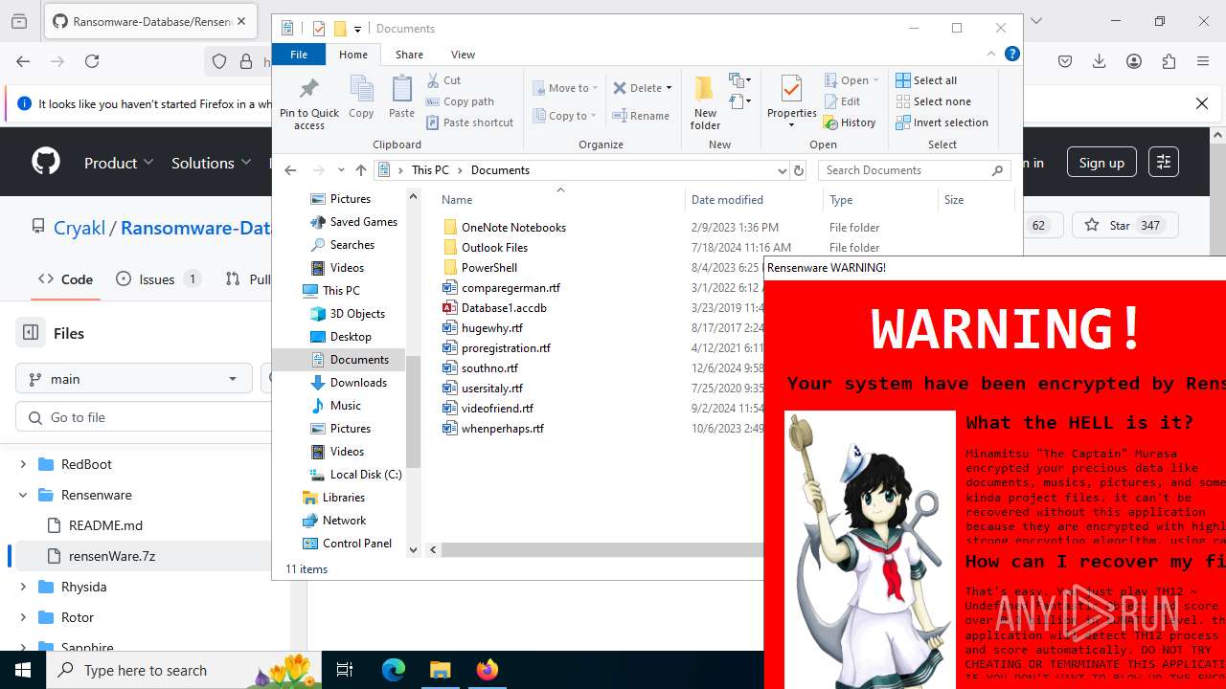Star the repository on GitHub
1226x689 pixels.
1124,226
